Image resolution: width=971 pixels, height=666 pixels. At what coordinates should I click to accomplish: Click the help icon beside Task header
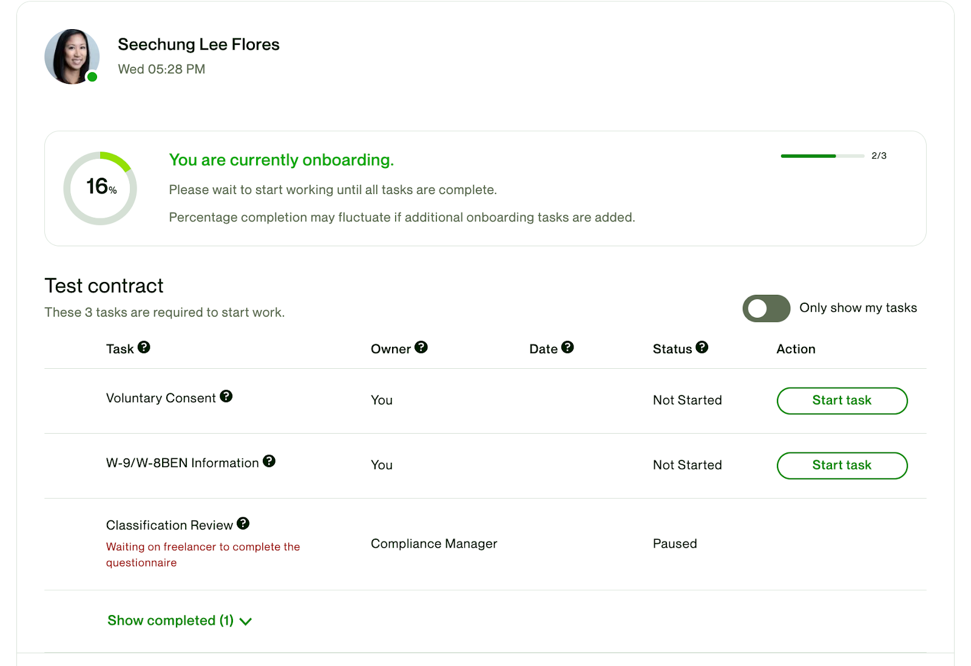point(144,348)
